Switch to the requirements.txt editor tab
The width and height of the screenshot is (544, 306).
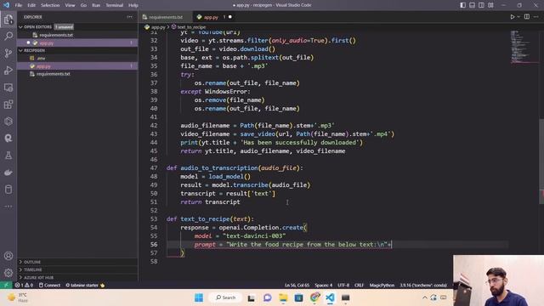(166, 17)
